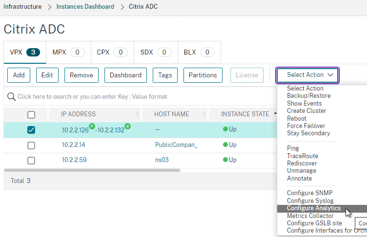Open the 10.2.2.14 IP address link

(x=73, y=145)
